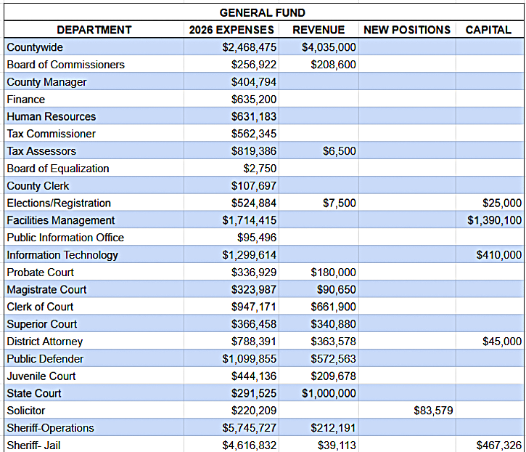
Task: Click the NEW POSITIONS column header
Action: (407, 30)
